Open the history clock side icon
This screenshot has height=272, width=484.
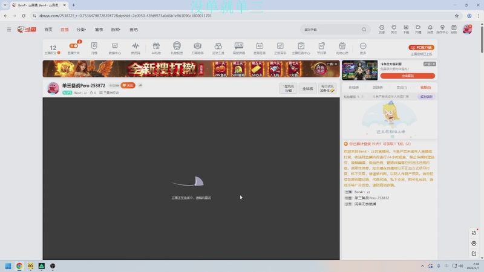coord(474,233)
